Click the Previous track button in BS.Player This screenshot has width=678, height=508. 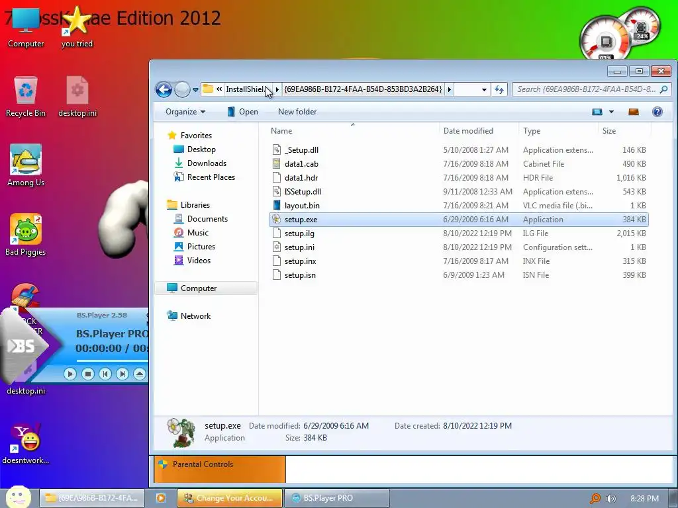click(105, 374)
